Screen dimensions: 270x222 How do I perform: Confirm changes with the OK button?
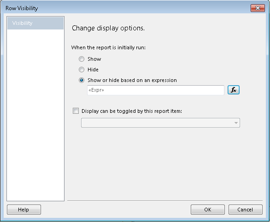point(208,210)
